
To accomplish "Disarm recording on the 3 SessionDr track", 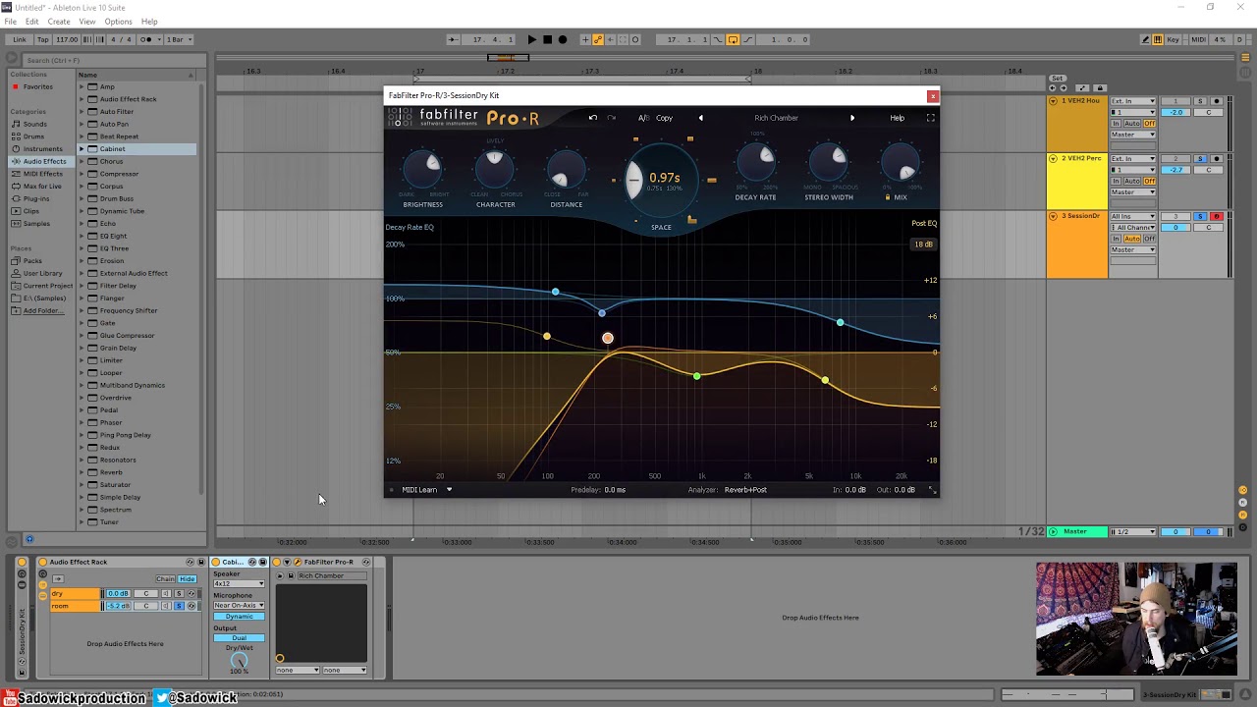I will point(1217,216).
